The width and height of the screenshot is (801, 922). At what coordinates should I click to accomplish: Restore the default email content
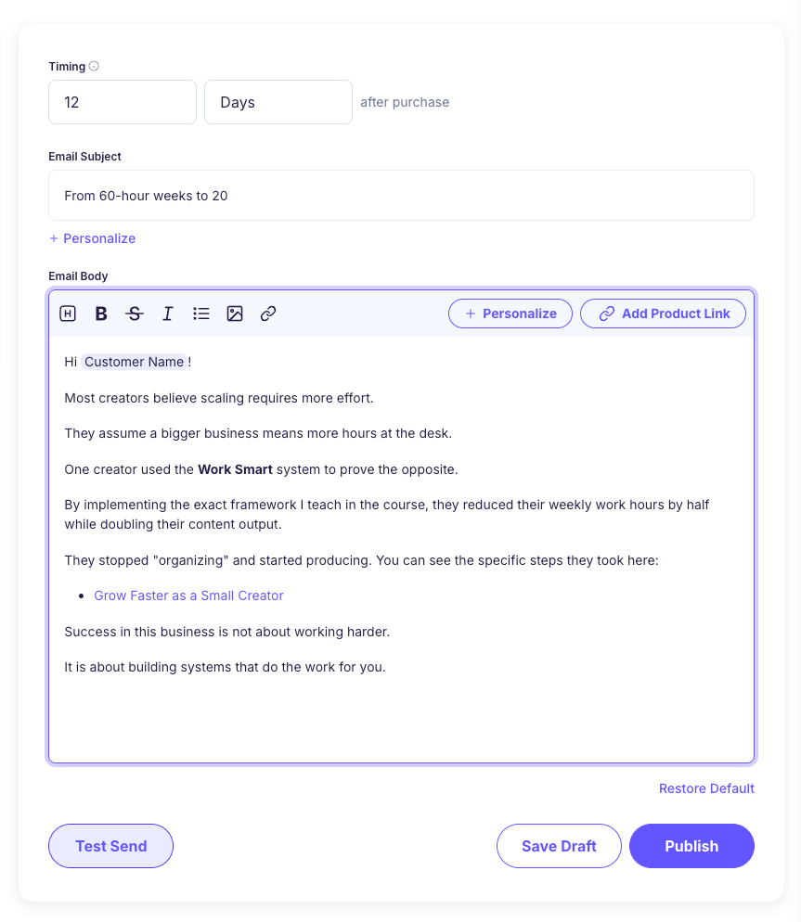706,788
